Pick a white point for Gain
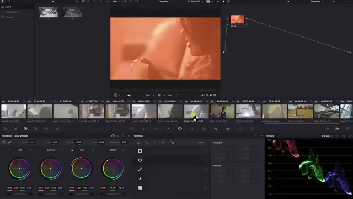Image resolution: width=353 pixels, height=199 pixels. pyautogui.click(x=72, y=150)
